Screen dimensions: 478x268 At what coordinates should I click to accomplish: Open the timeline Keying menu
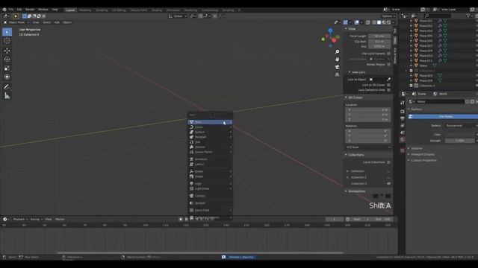click(x=36, y=219)
